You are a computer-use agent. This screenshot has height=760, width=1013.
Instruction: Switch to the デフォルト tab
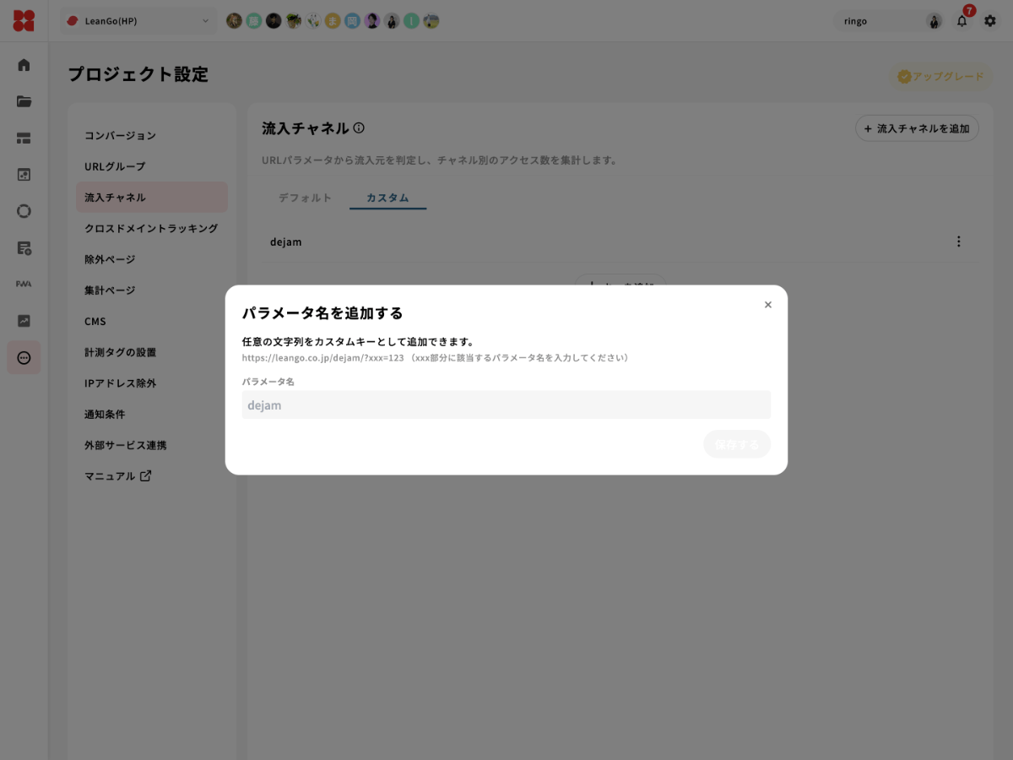(305, 198)
